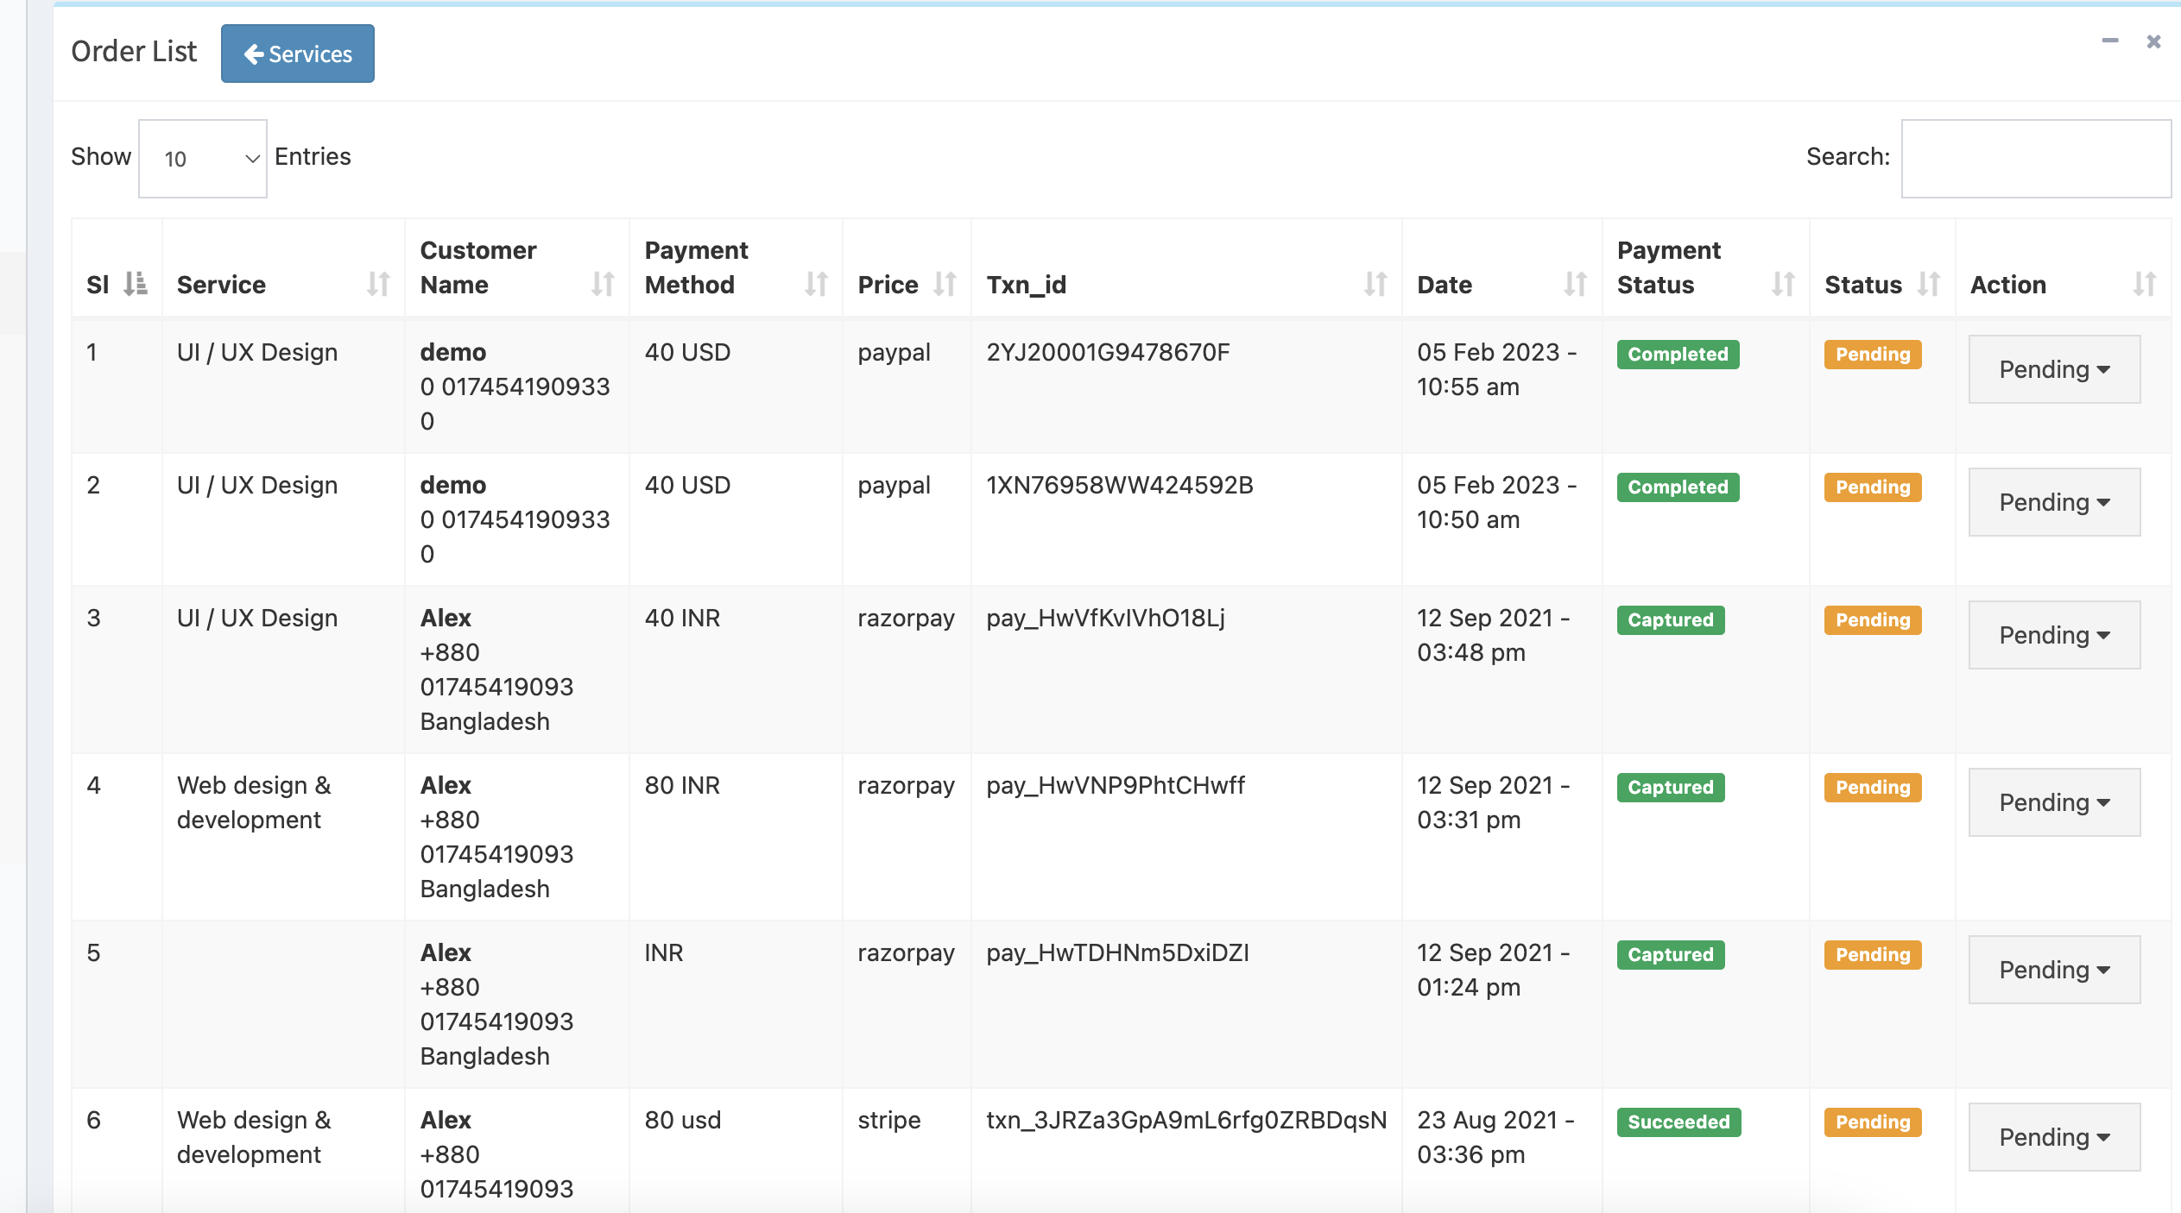Click date 23 Aug 2021 - 03:36 pm
The image size is (2181, 1213).
pyautogui.click(x=1495, y=1137)
